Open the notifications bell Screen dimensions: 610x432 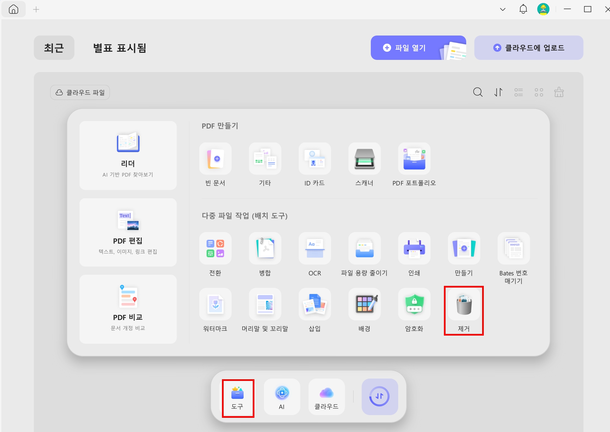(523, 9)
